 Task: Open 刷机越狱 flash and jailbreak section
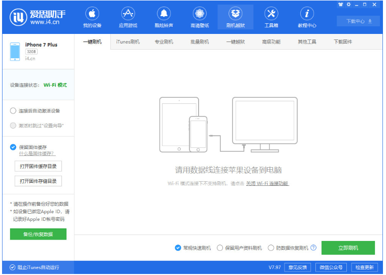tap(236, 17)
